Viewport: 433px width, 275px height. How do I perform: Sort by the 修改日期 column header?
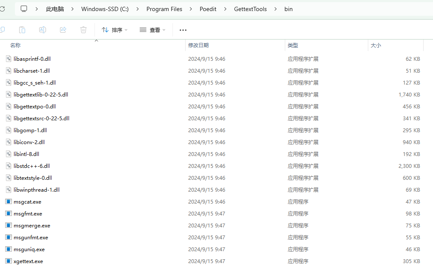point(235,45)
